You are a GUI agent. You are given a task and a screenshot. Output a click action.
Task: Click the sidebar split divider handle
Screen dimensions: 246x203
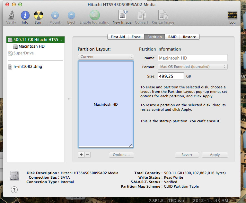coord(69,99)
